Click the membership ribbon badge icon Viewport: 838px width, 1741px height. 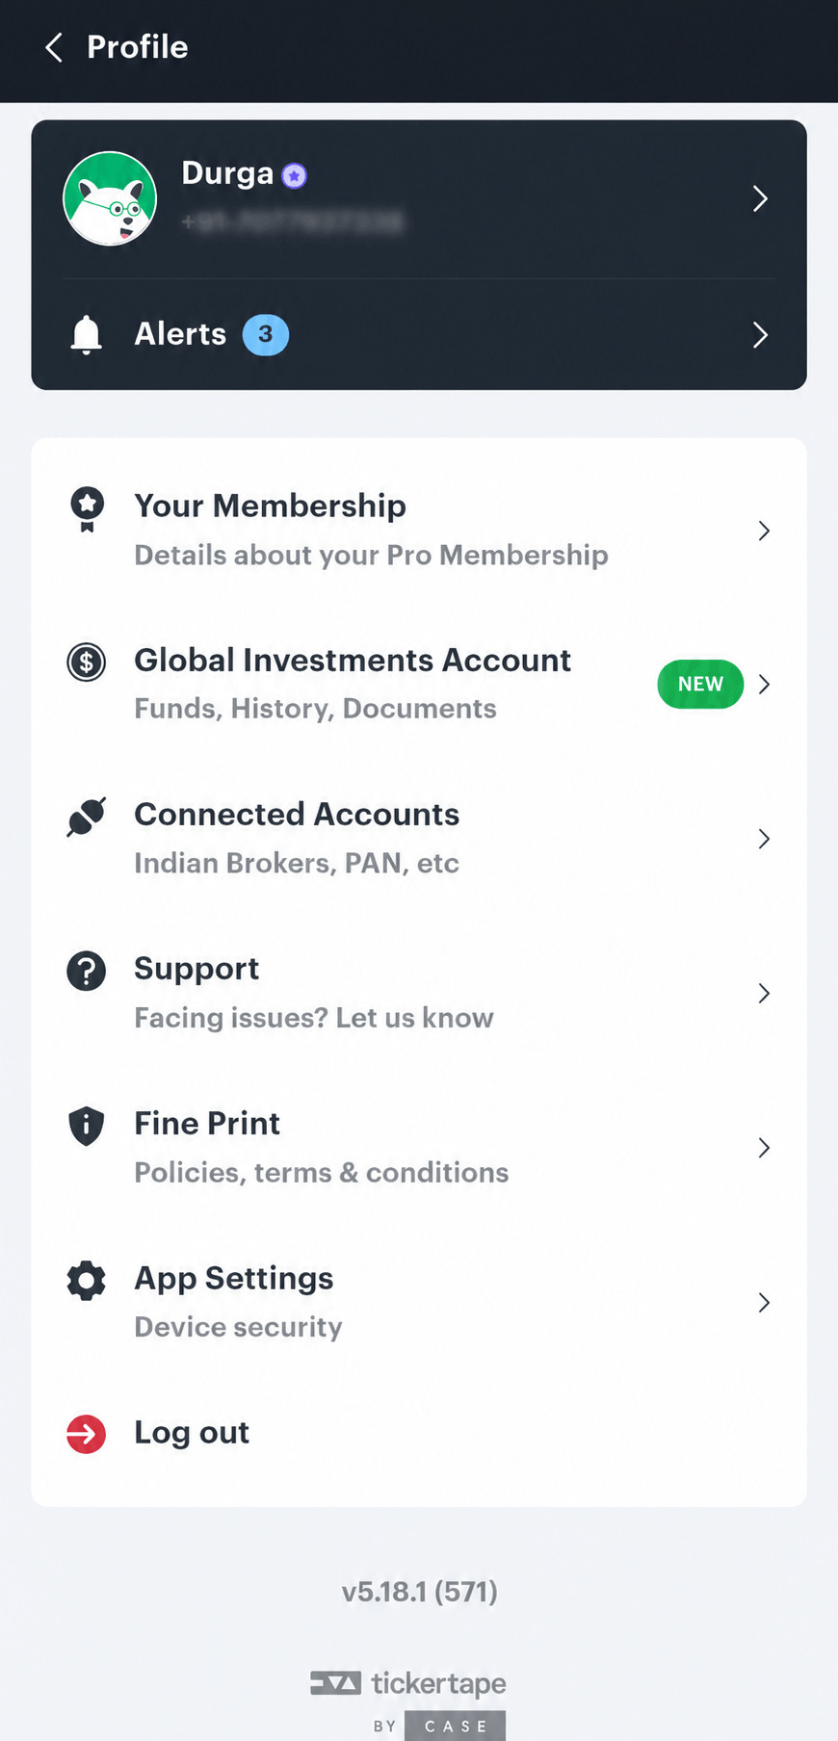pyautogui.click(x=87, y=509)
